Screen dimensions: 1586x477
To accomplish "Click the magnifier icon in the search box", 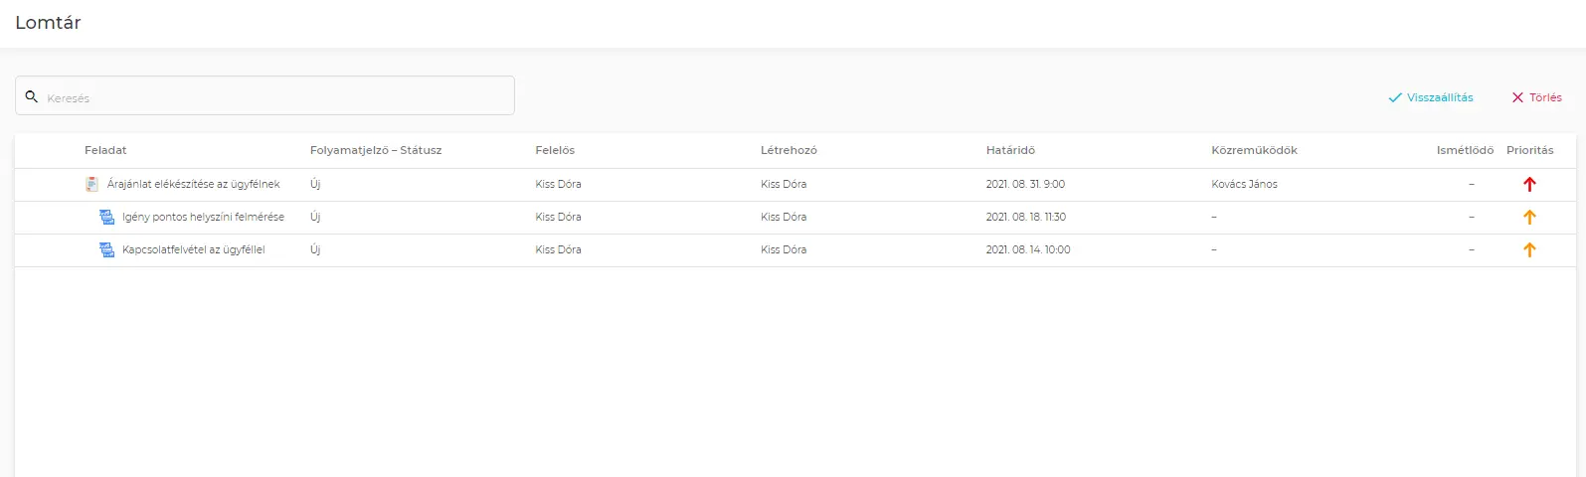I will coord(32,96).
